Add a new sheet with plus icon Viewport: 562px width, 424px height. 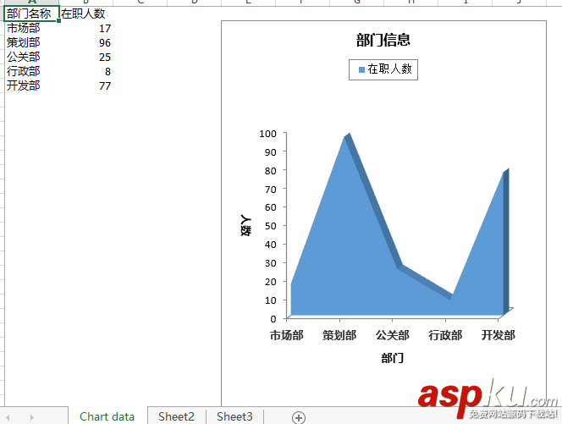[299, 417]
